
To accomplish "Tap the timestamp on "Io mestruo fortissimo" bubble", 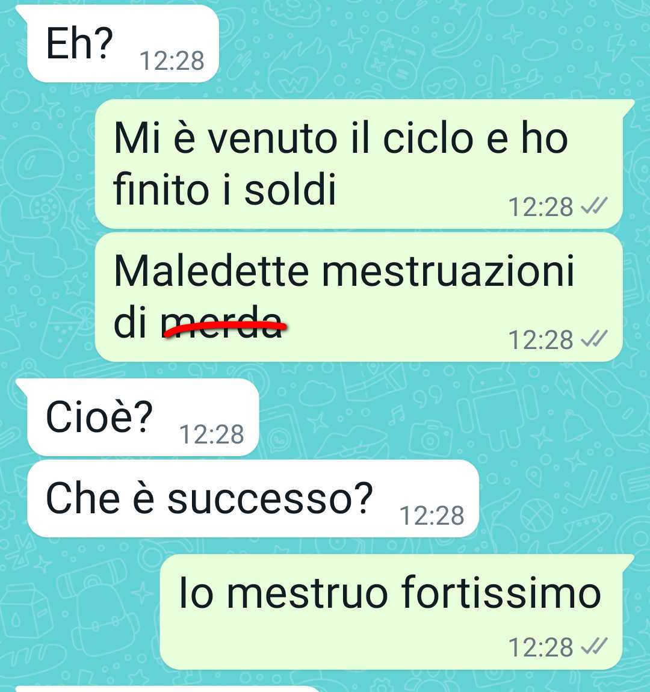I will [540, 647].
